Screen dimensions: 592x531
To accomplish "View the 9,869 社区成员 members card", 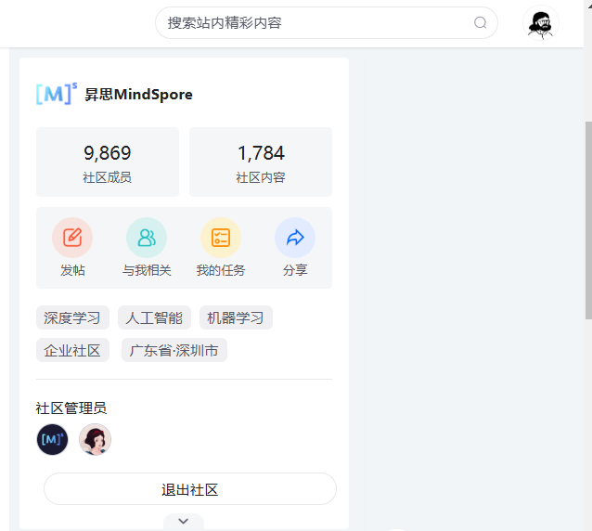I will [108, 162].
